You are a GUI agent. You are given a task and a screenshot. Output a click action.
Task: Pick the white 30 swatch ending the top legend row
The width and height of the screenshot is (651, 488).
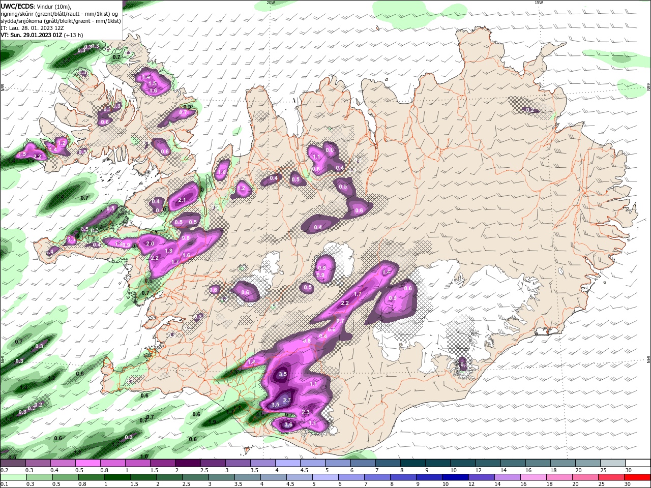(638, 463)
